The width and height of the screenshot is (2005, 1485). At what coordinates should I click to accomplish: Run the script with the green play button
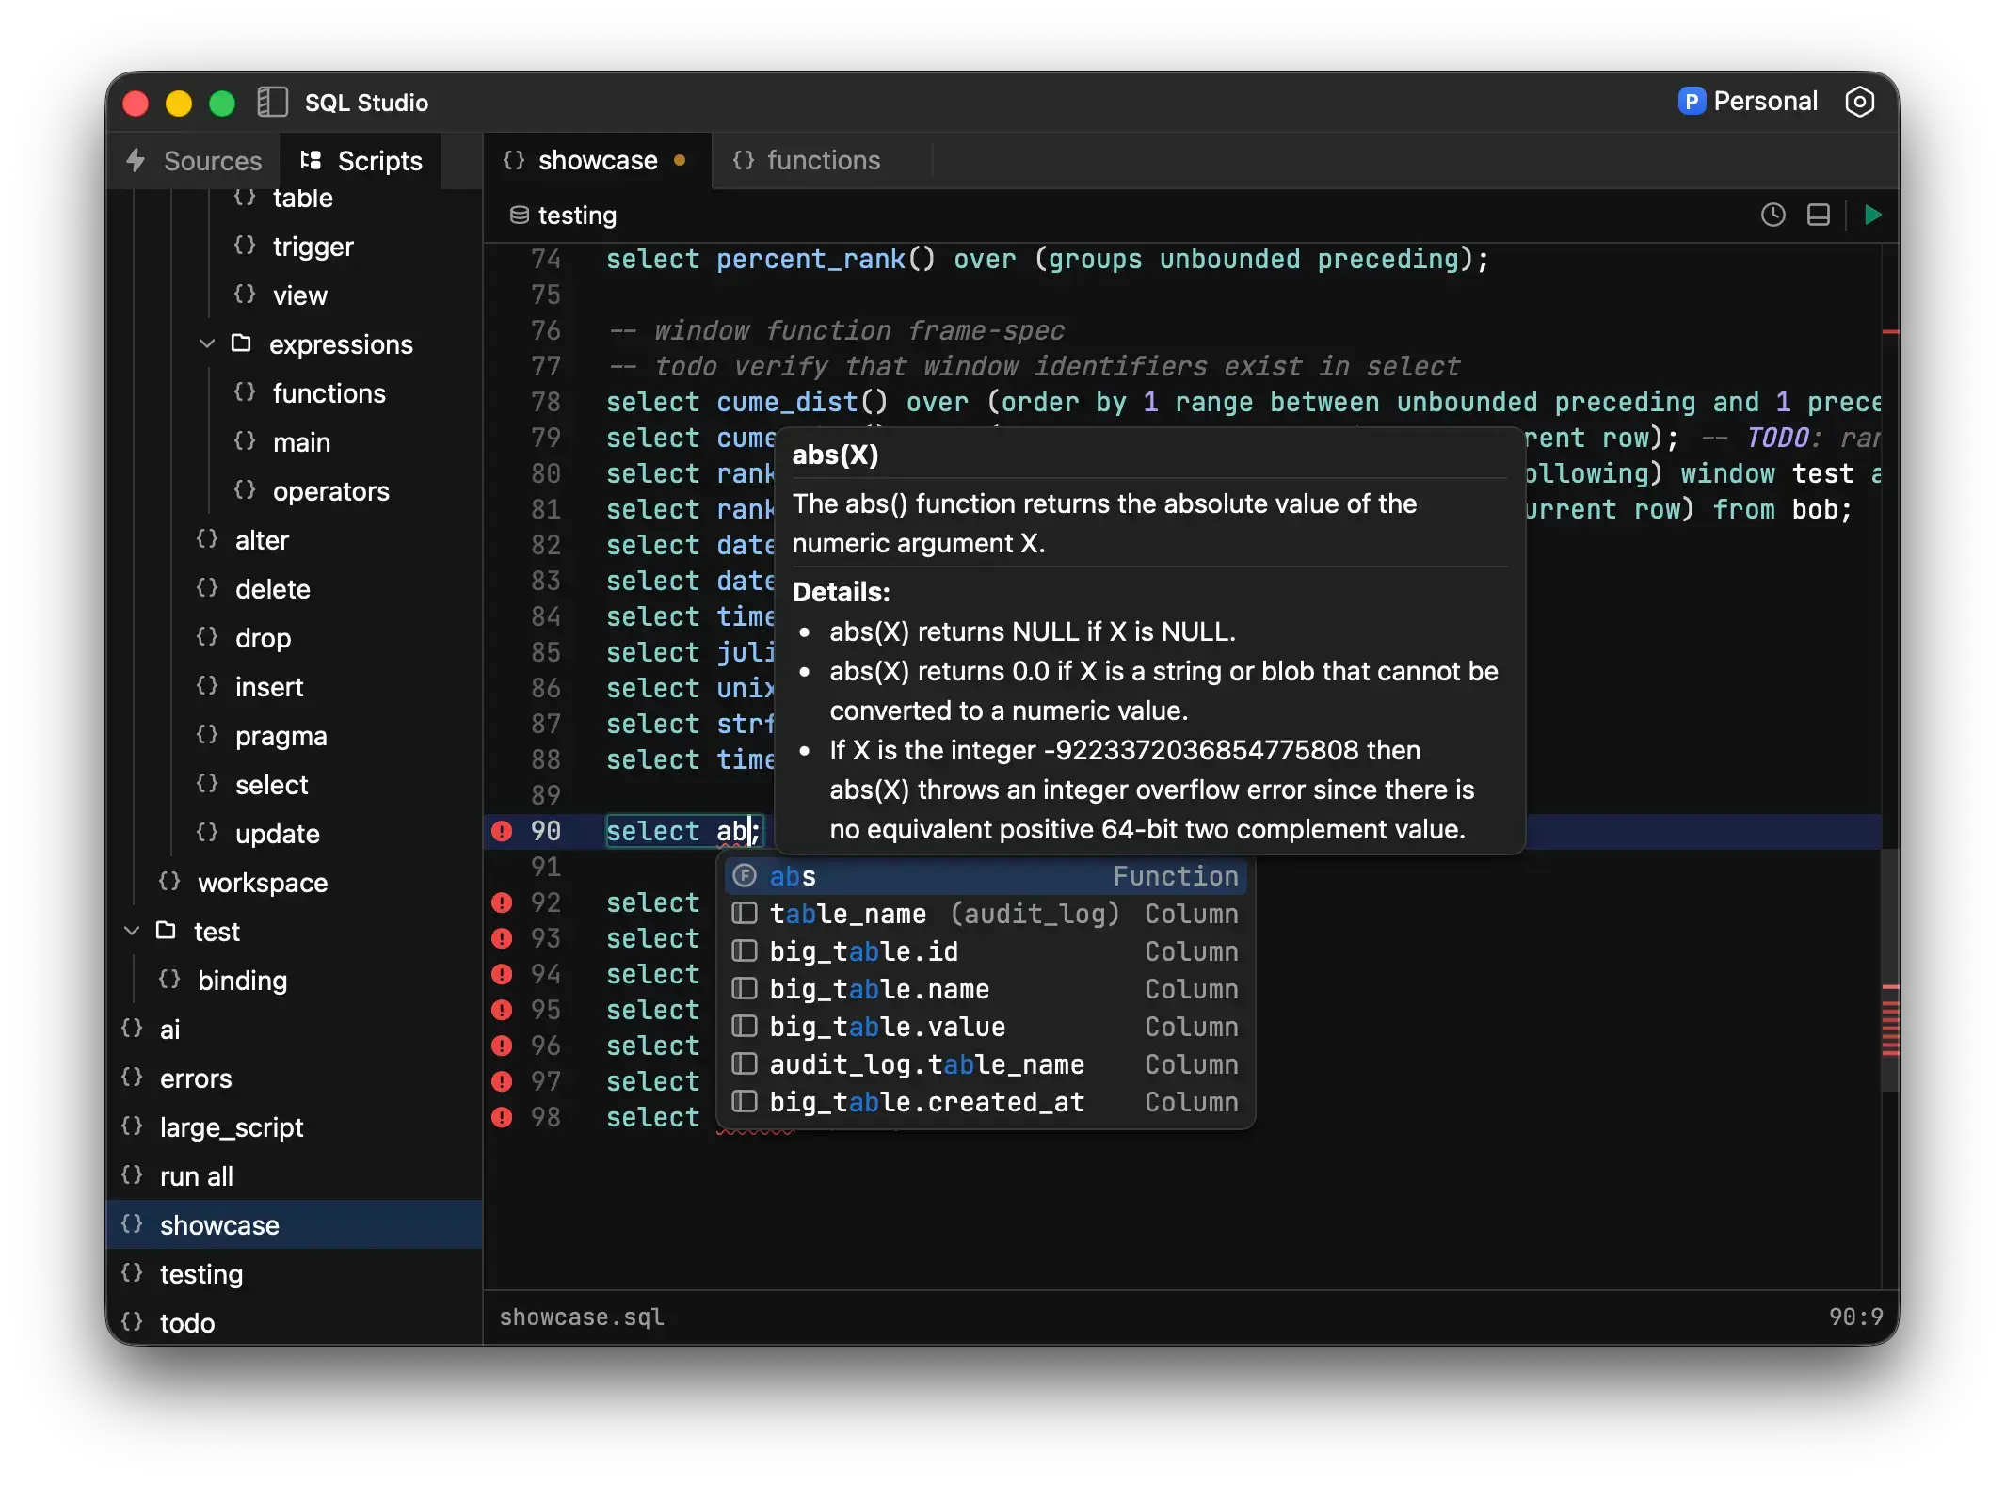pos(1872,216)
